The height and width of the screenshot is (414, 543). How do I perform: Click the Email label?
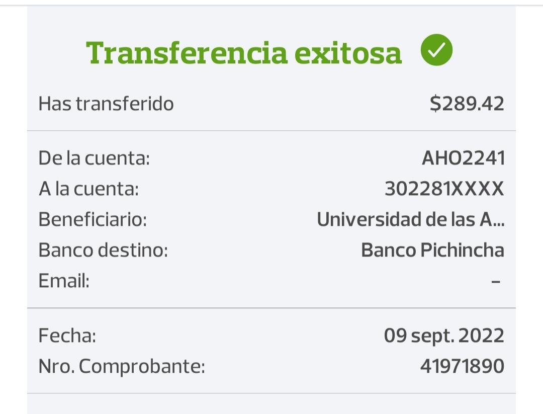[x=64, y=281]
